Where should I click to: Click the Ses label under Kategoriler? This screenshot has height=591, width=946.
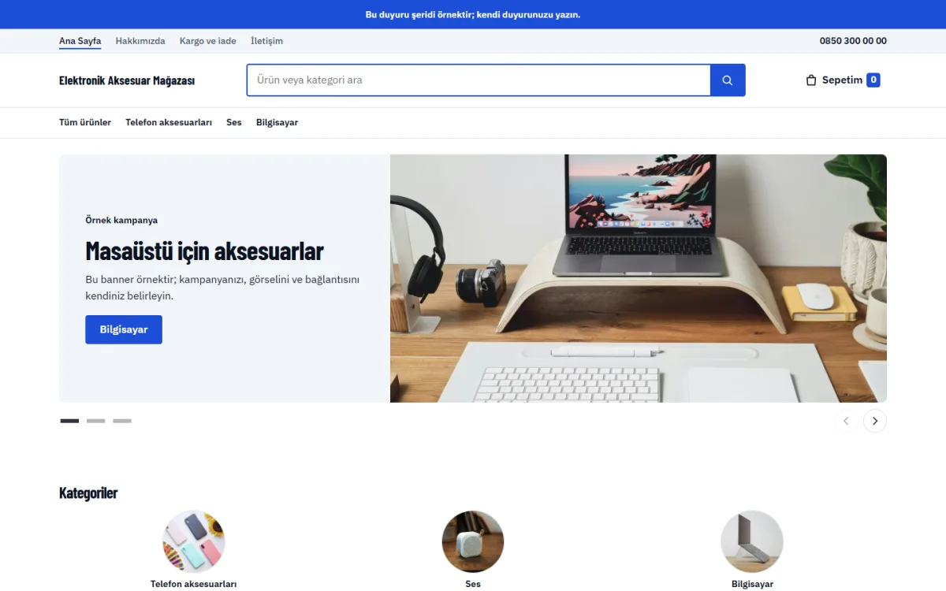pyautogui.click(x=473, y=584)
